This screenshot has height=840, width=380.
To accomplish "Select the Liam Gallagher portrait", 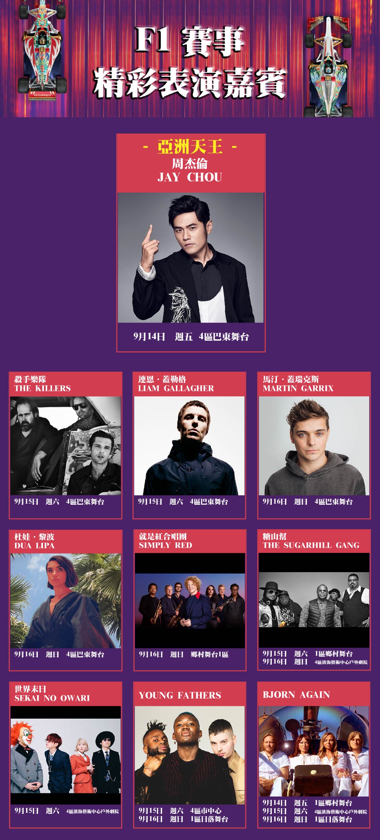I will tap(189, 446).
